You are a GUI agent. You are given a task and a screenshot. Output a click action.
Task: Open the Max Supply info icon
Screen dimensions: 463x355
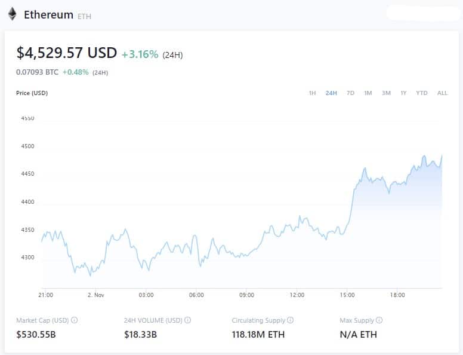(x=379, y=320)
